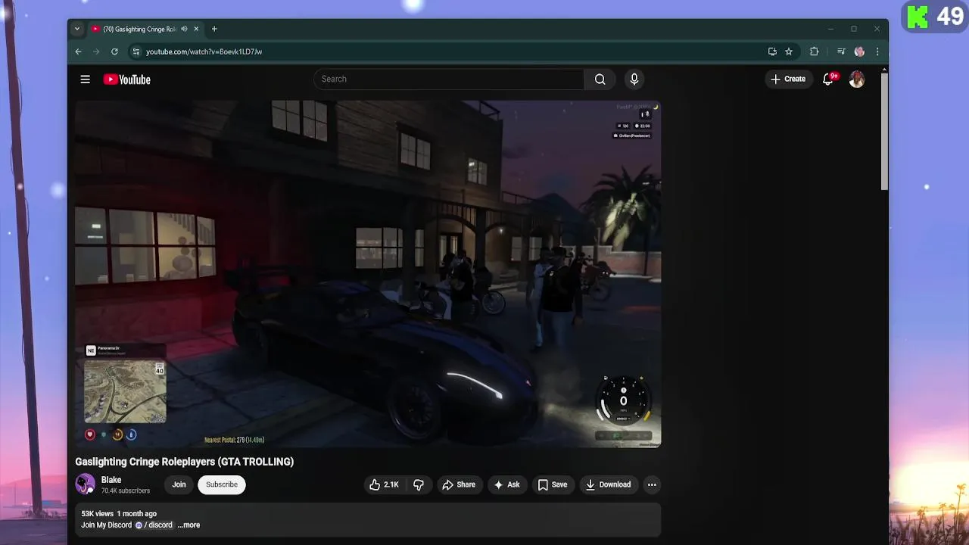This screenshot has height=545, width=969.
Task: Like the video with thumbs up
Action: click(x=384, y=484)
